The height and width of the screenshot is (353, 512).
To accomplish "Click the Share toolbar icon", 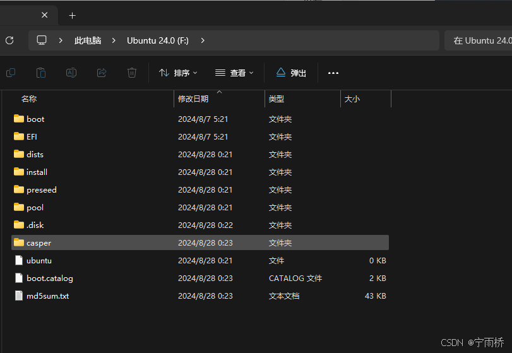I will tap(102, 73).
